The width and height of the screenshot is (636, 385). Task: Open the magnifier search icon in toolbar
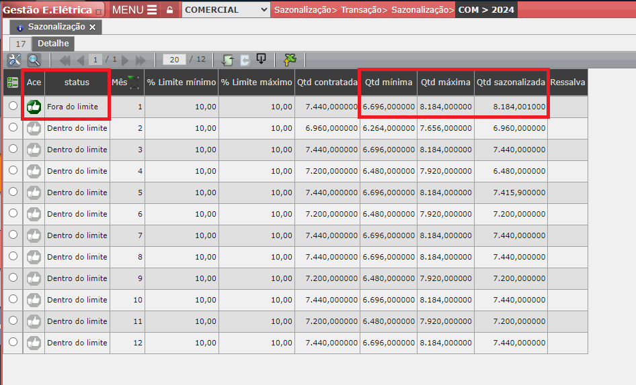(x=34, y=60)
